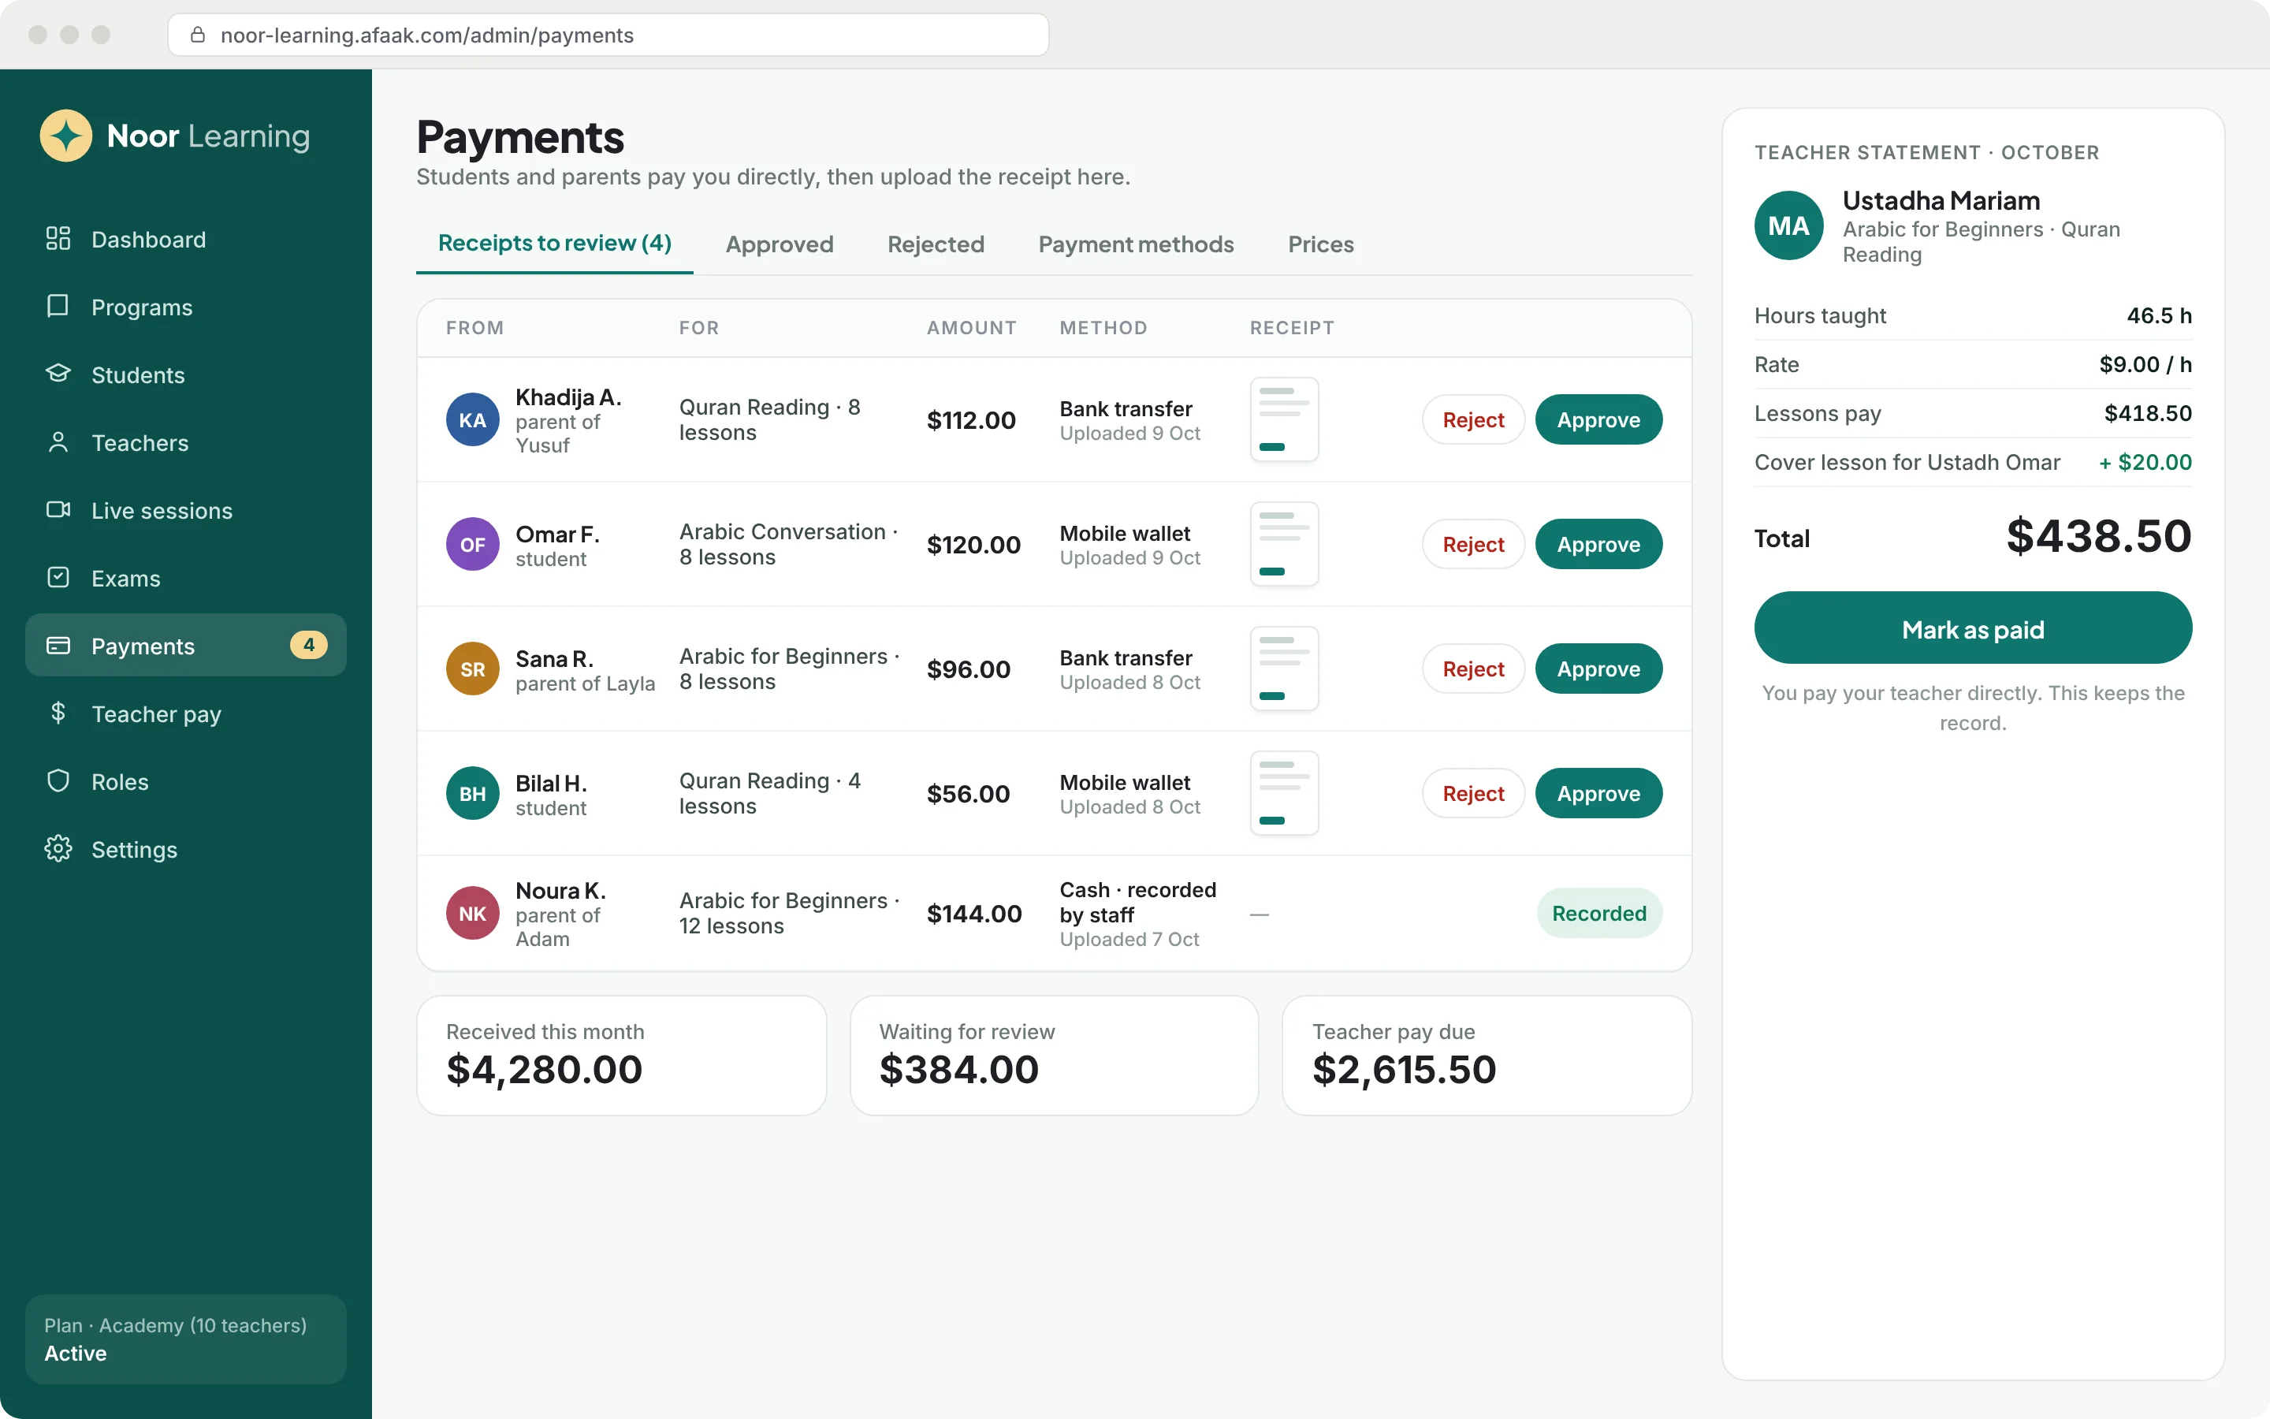
Task: Click the Noor Learning star logo
Action: click(65, 136)
